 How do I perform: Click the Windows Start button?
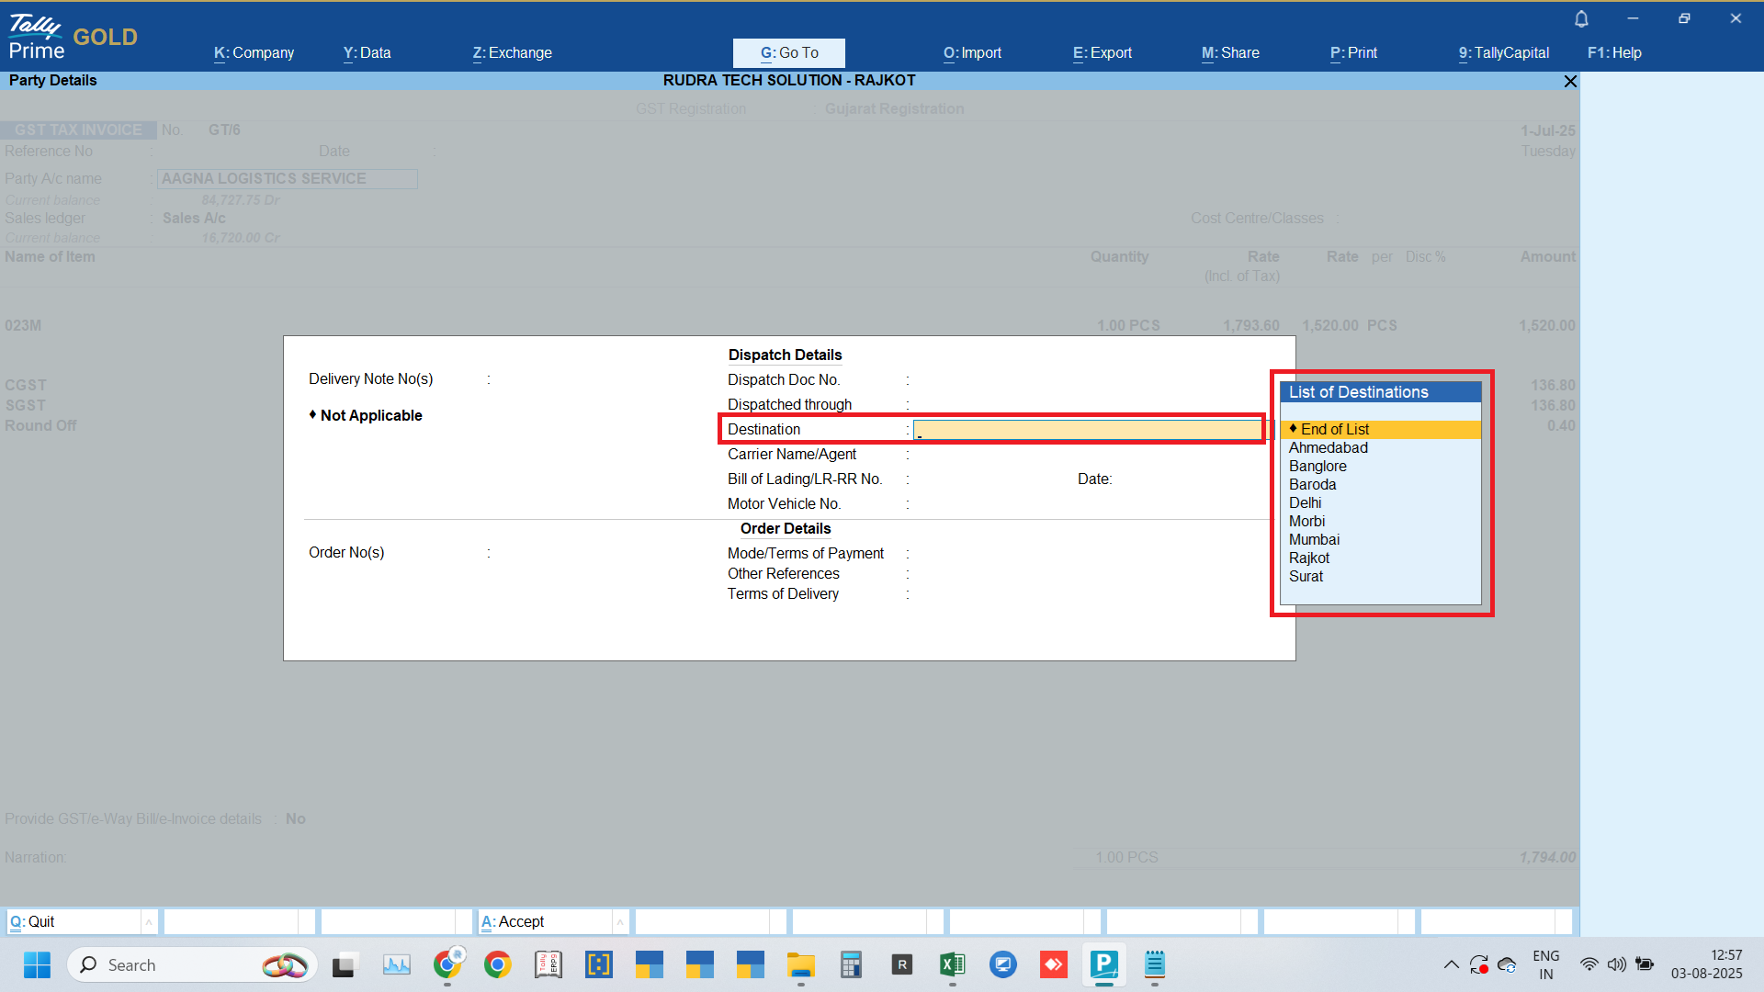pos(37,964)
